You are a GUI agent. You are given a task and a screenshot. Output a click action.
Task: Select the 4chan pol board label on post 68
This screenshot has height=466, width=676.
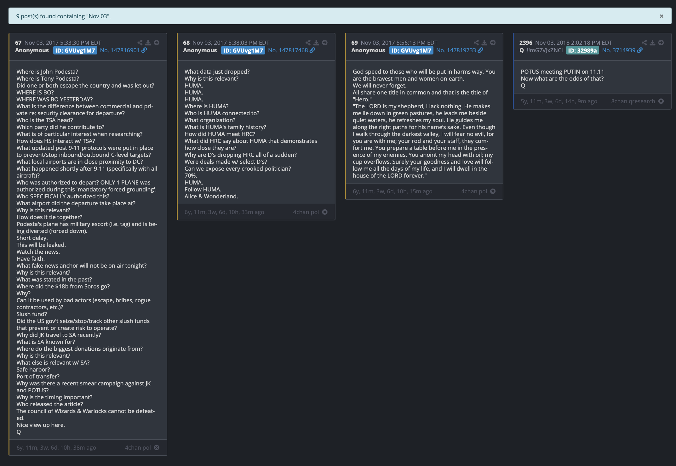point(306,212)
